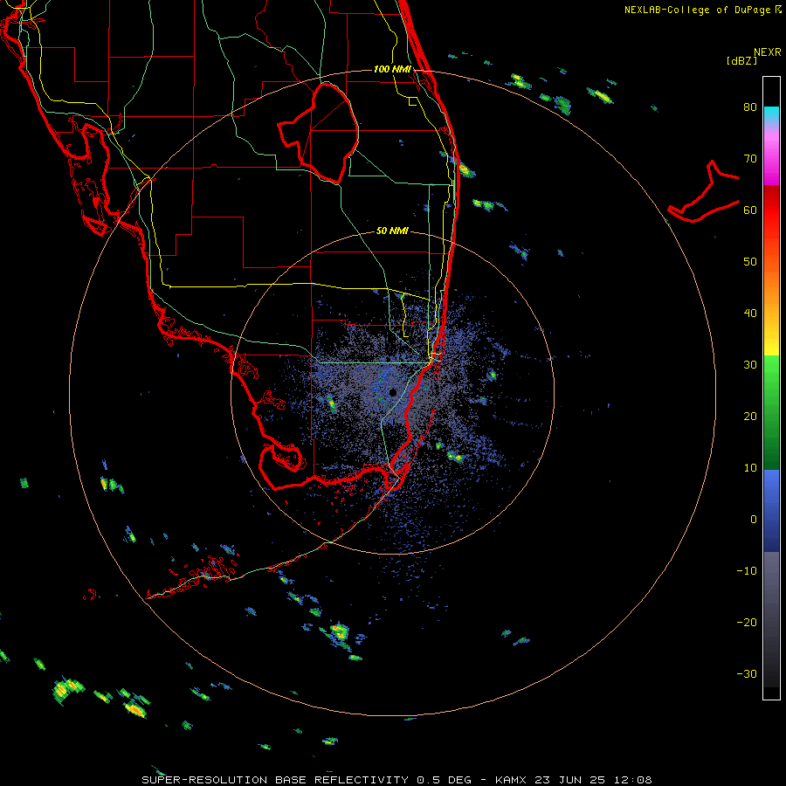Click the -30 tick label on dBZ scale
The width and height of the screenshot is (786, 786).
coord(747,674)
